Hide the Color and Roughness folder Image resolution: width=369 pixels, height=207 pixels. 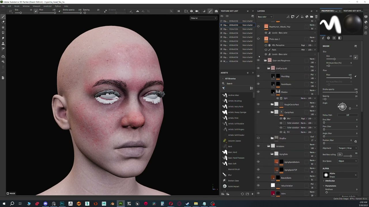(x=258, y=60)
